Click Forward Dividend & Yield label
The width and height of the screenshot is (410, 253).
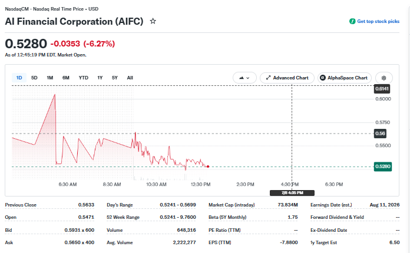[x=337, y=217]
